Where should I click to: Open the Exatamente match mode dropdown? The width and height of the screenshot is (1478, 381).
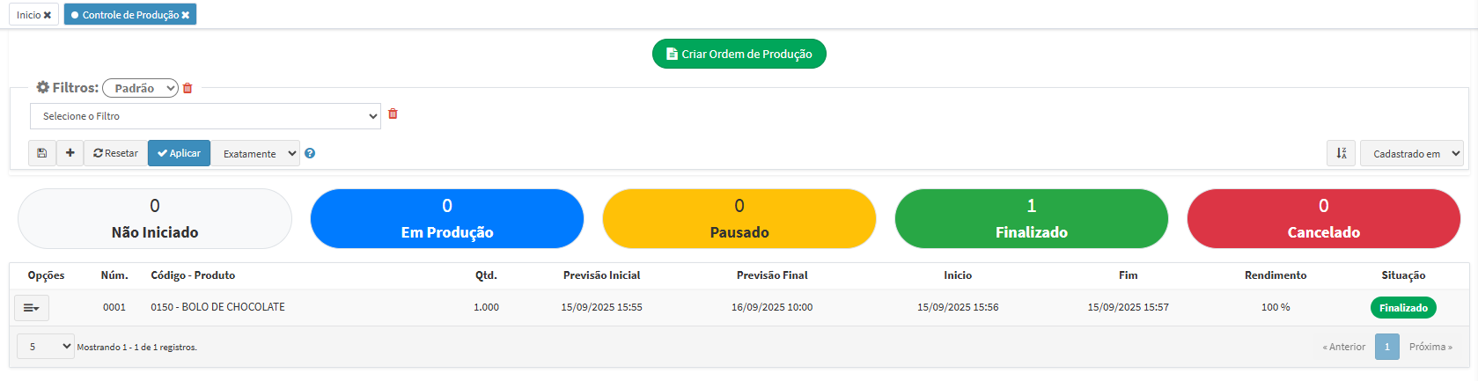(x=256, y=153)
